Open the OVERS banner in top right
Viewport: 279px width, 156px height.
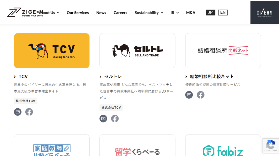pos(264,13)
